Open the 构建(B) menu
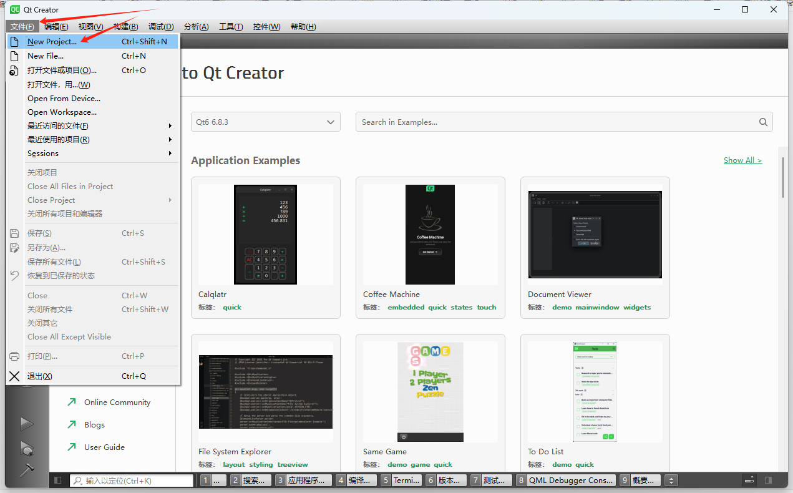 pyautogui.click(x=125, y=26)
